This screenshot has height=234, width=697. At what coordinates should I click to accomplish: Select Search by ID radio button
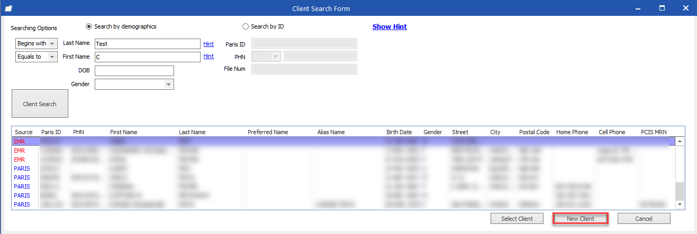pyautogui.click(x=246, y=26)
